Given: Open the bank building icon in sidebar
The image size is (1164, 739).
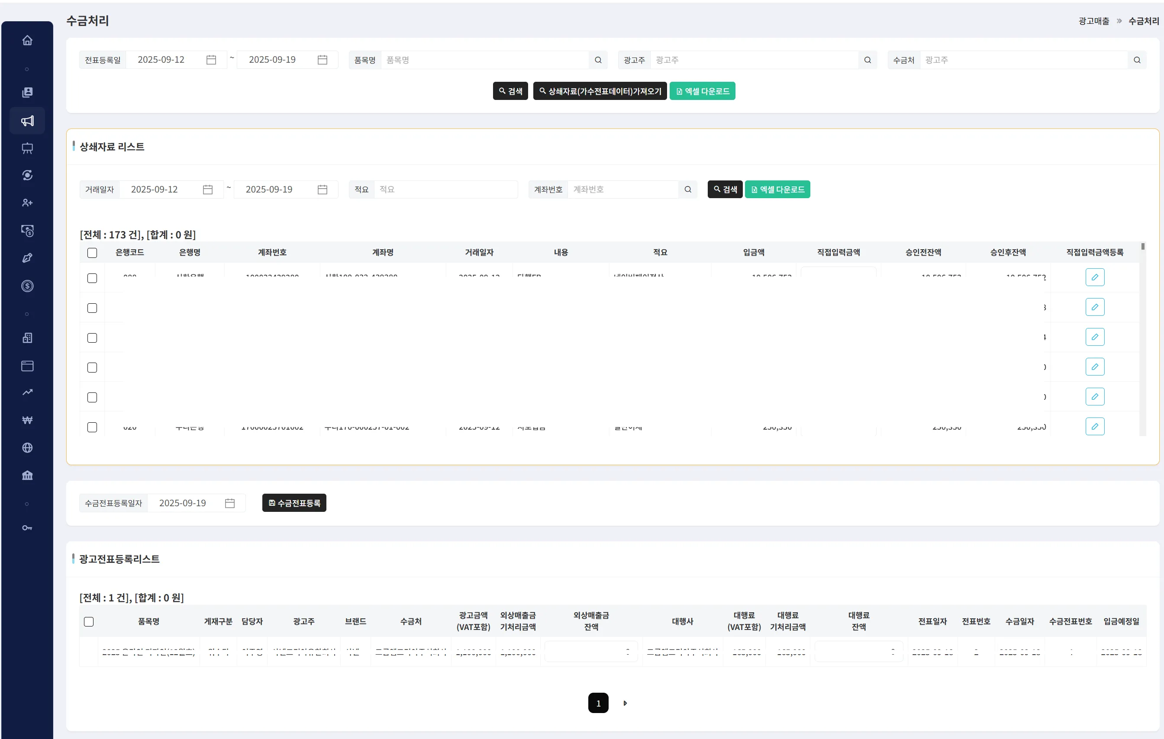Looking at the screenshot, I should pyautogui.click(x=27, y=475).
